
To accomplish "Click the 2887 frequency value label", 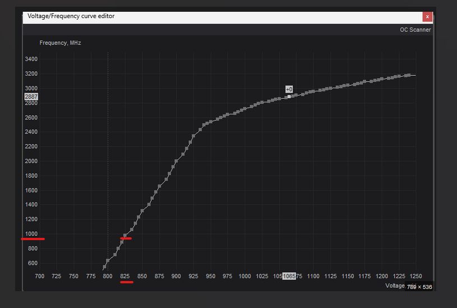I will [x=31, y=96].
